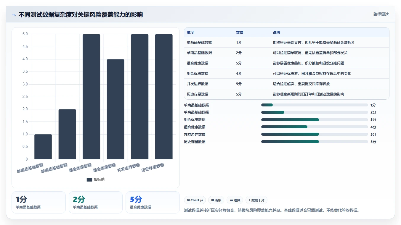Click the 维度 table column header
Image resolution: width=401 pixels, height=225 pixels.
[190, 33]
